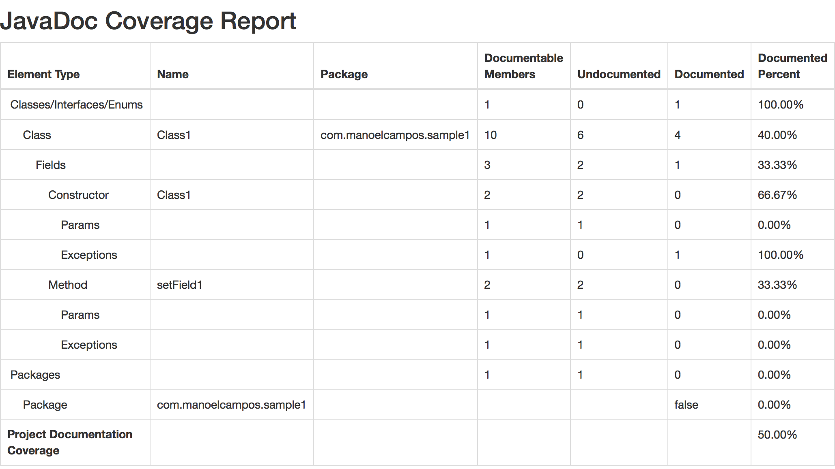Click the 40.00% percent for Class1

(x=777, y=135)
